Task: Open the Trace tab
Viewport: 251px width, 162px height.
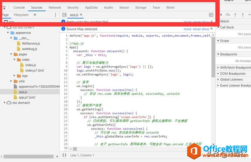Action: tap(156, 7)
